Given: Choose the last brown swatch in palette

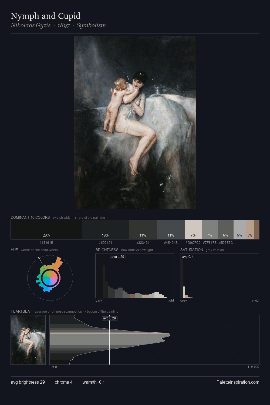Looking at the screenshot, I should tap(256, 230).
